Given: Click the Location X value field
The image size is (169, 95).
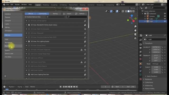Looking at the screenshot, I should pyautogui.click(x=156, y=47).
